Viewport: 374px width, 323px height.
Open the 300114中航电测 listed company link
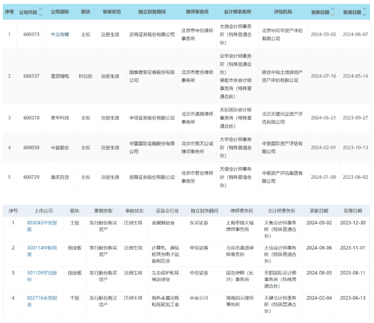42,251
